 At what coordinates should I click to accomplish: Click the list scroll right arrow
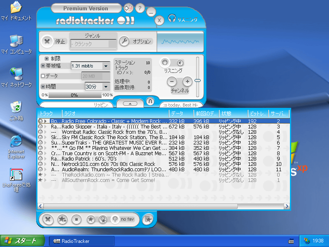coord(287,206)
